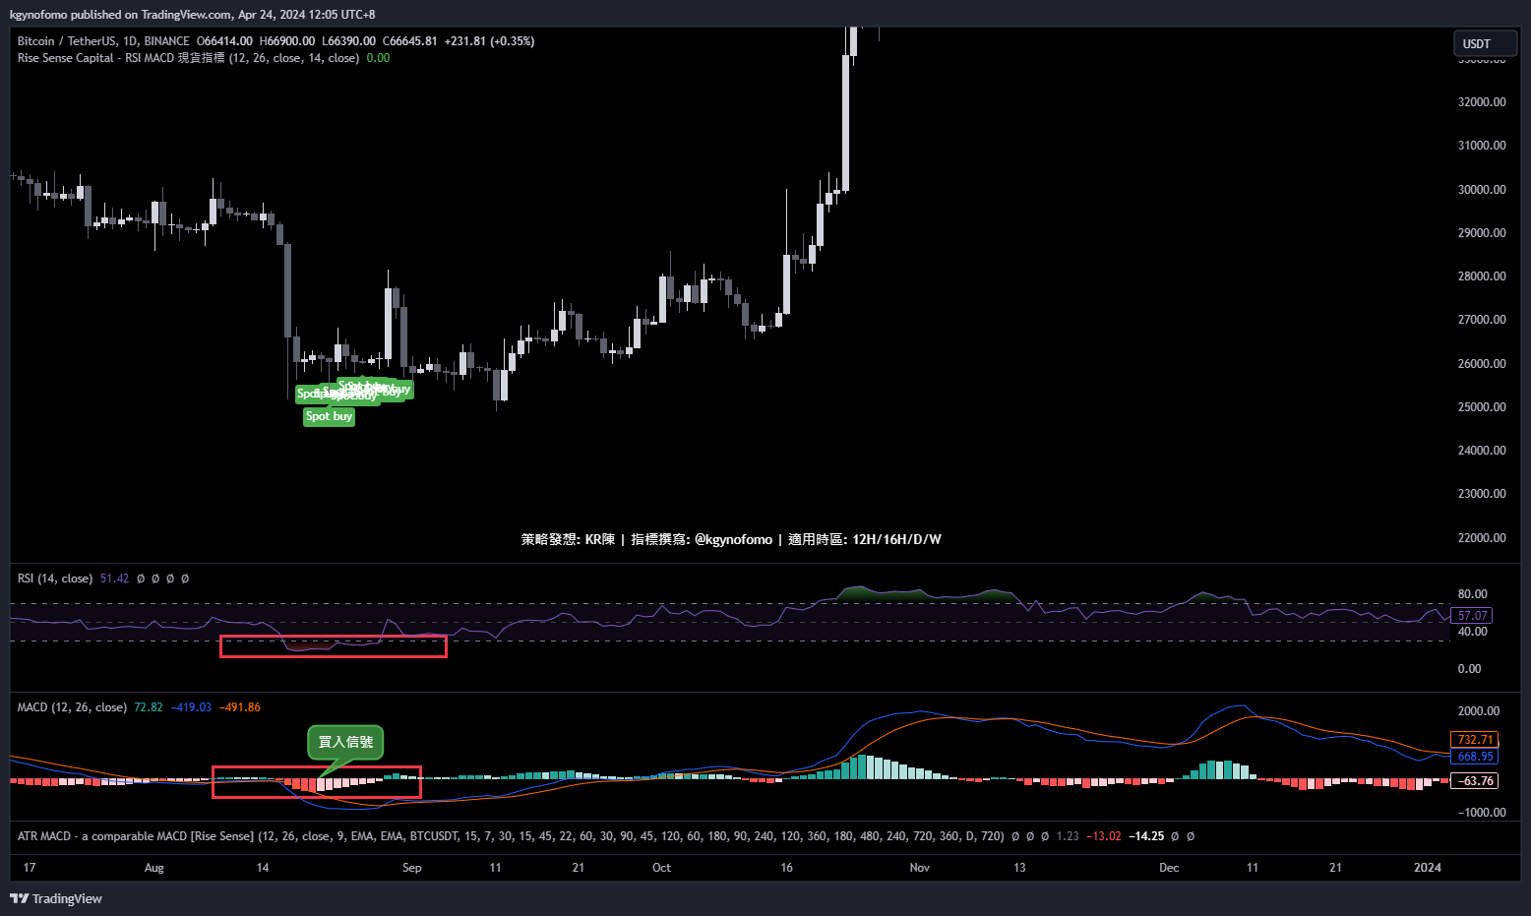Click the 17 date label on time axis
The width and height of the screenshot is (1531, 916).
pyautogui.click(x=30, y=868)
